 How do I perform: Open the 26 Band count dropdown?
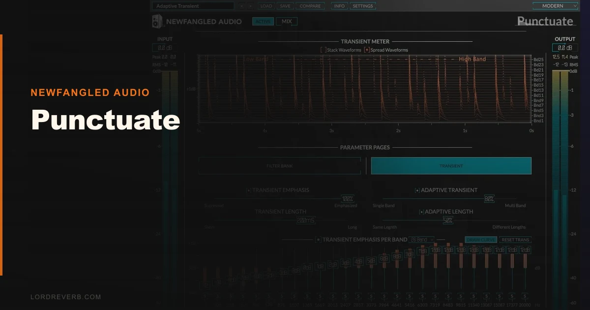[422, 240]
